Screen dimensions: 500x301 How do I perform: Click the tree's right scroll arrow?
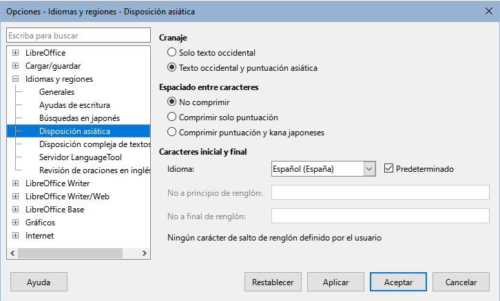coord(145,254)
